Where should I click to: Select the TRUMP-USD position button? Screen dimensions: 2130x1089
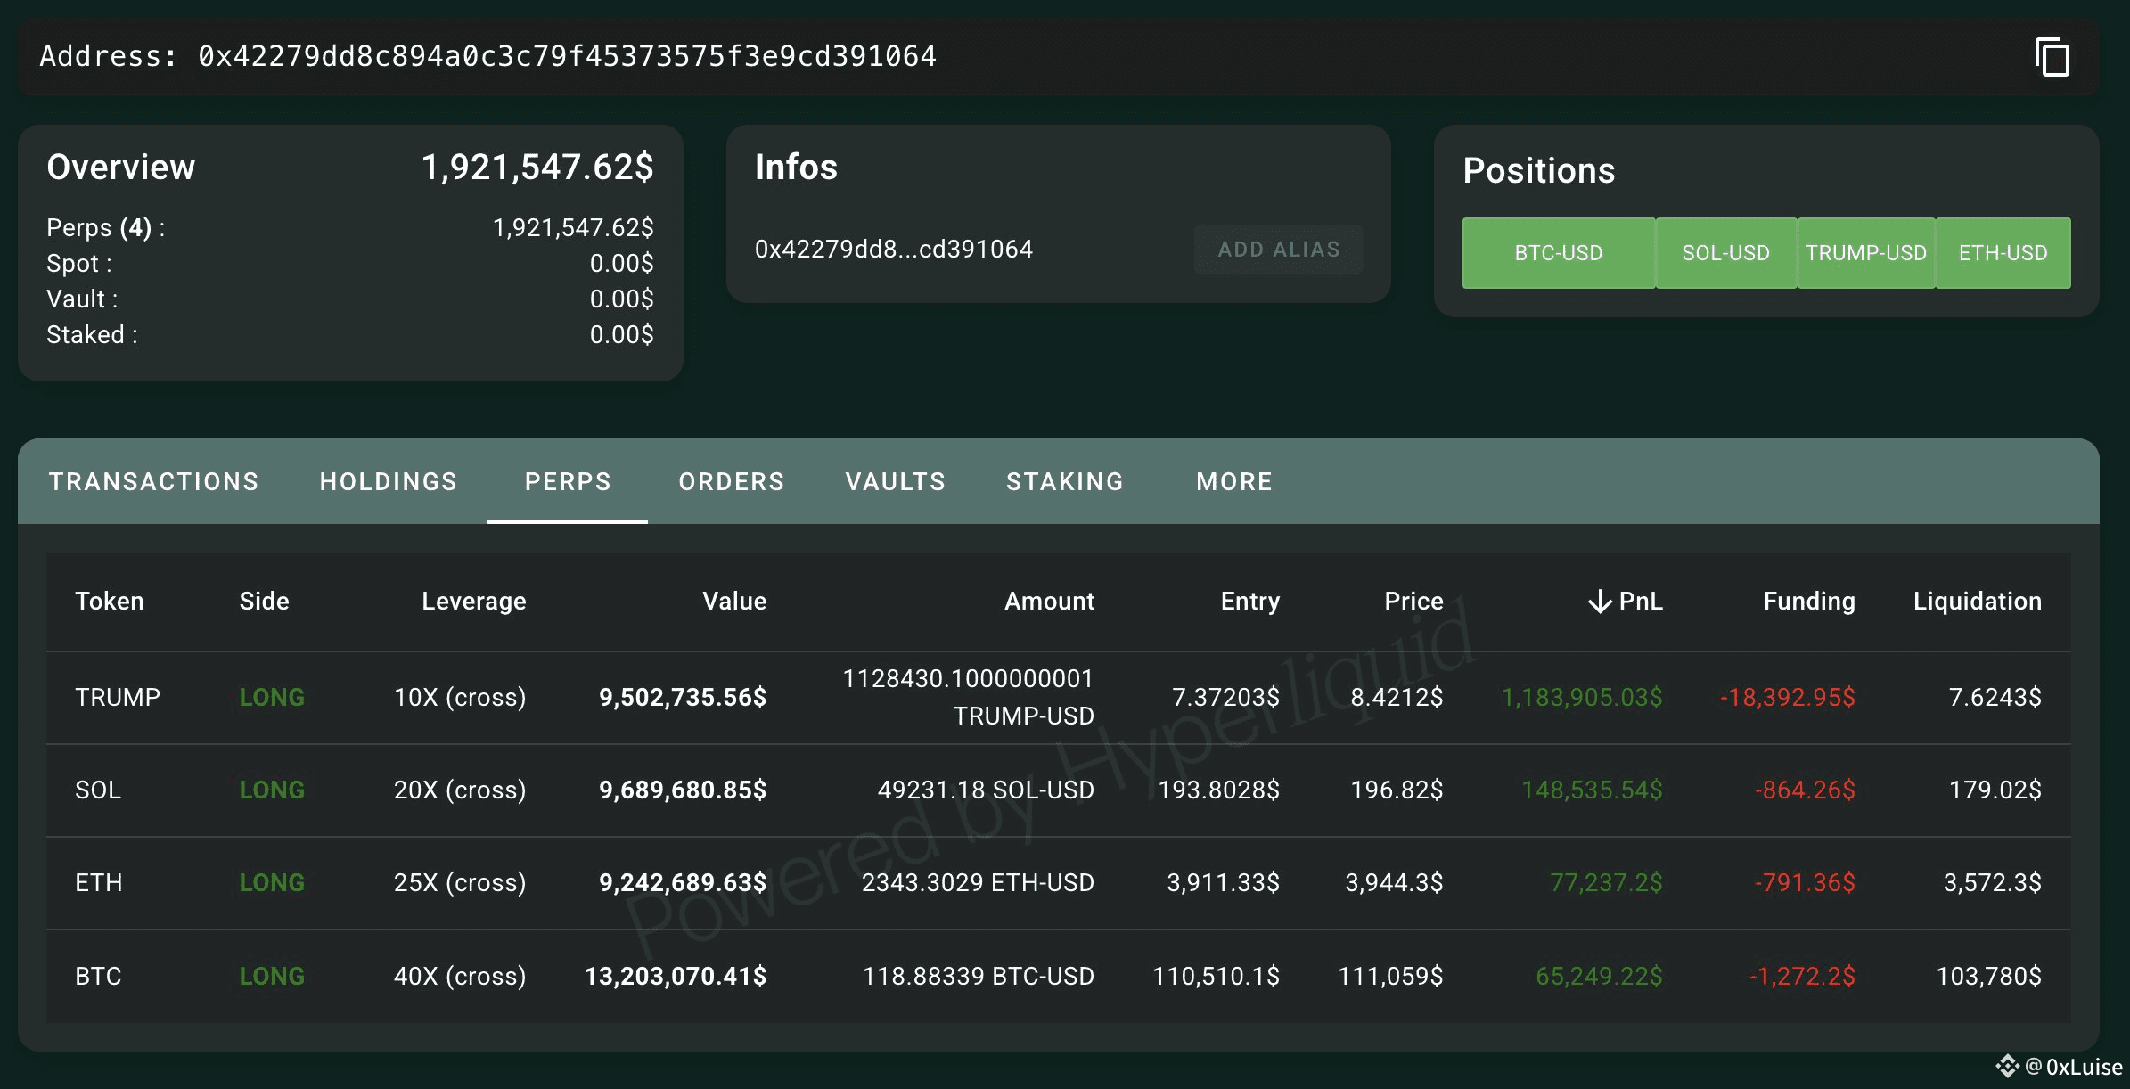tap(1866, 253)
